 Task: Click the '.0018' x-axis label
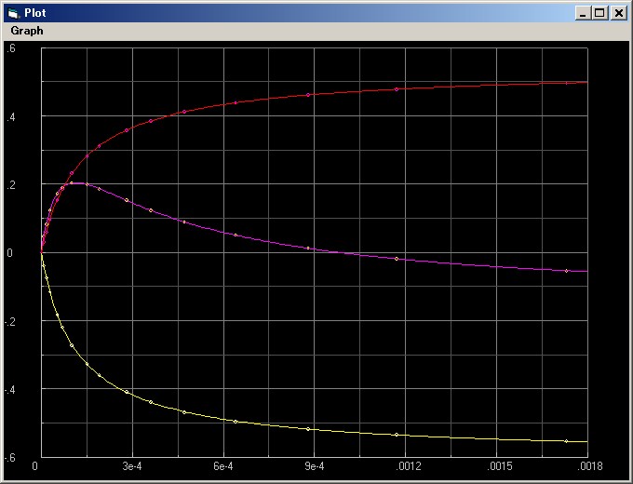click(x=590, y=466)
